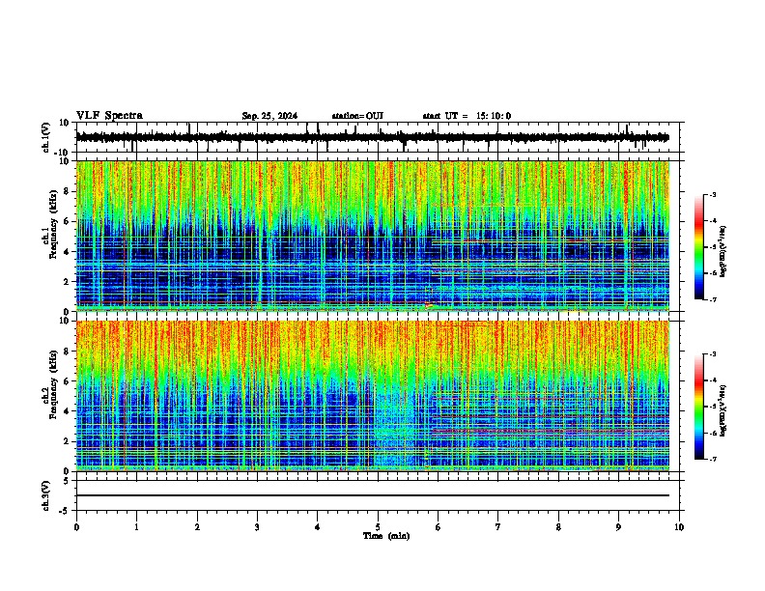The width and height of the screenshot is (765, 591).
Task: Click inside the ch.2 spectrogram panel
Action: [x=372, y=396]
